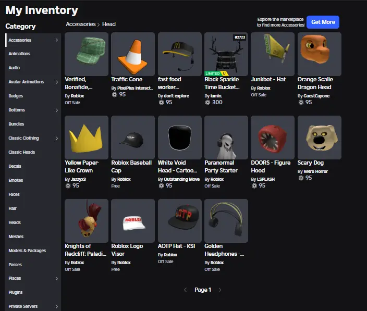Click the Accessories breadcrumb link
367x311 pixels.
tap(81, 24)
